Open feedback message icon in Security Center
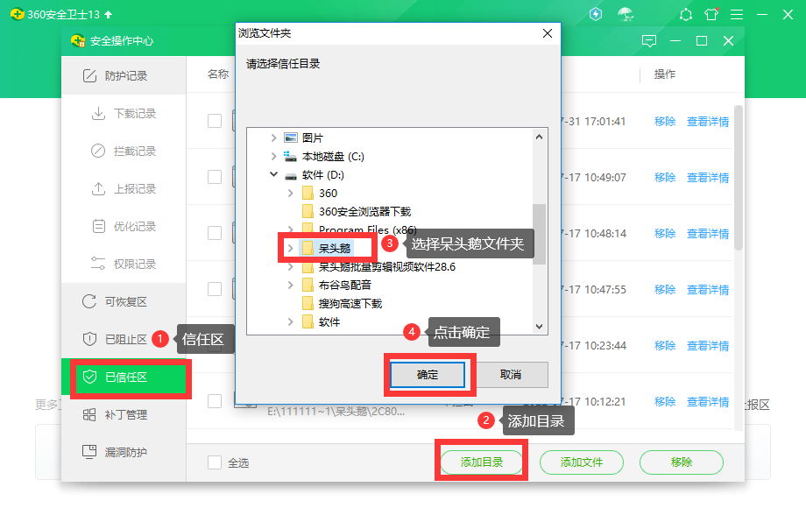The height and width of the screenshot is (508, 806). (649, 41)
